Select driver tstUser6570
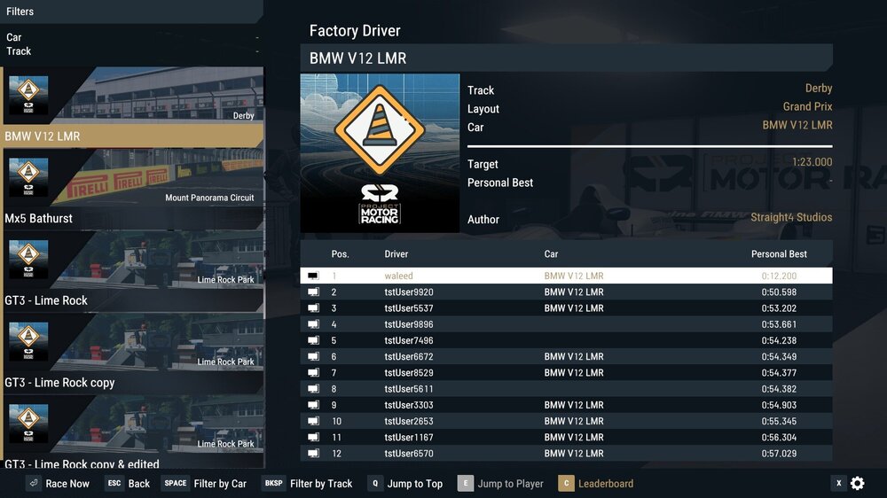This screenshot has width=887, height=498. tap(409, 454)
